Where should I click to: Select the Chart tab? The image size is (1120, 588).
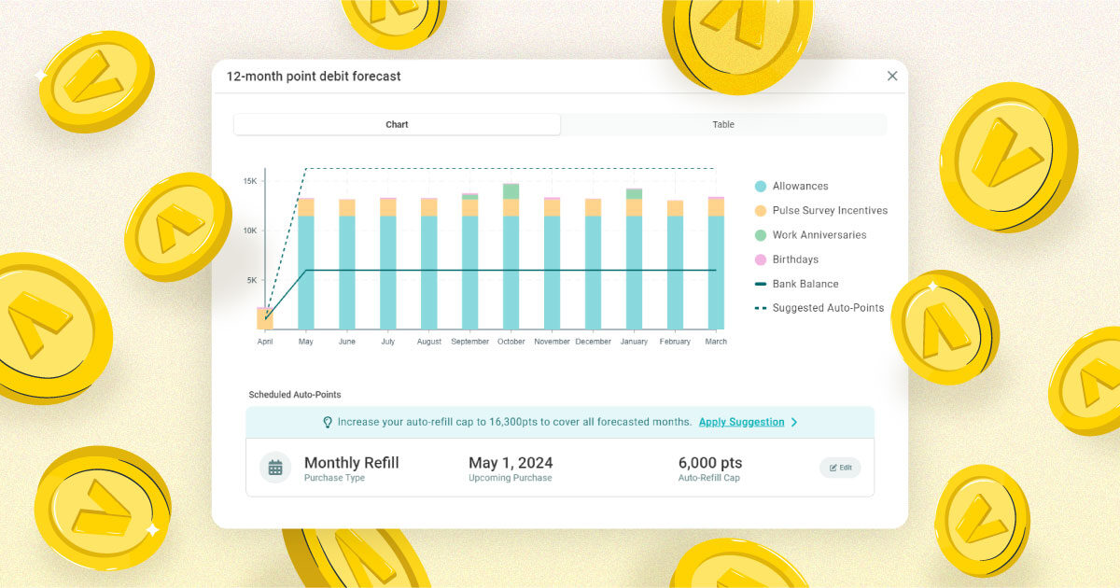click(x=397, y=125)
